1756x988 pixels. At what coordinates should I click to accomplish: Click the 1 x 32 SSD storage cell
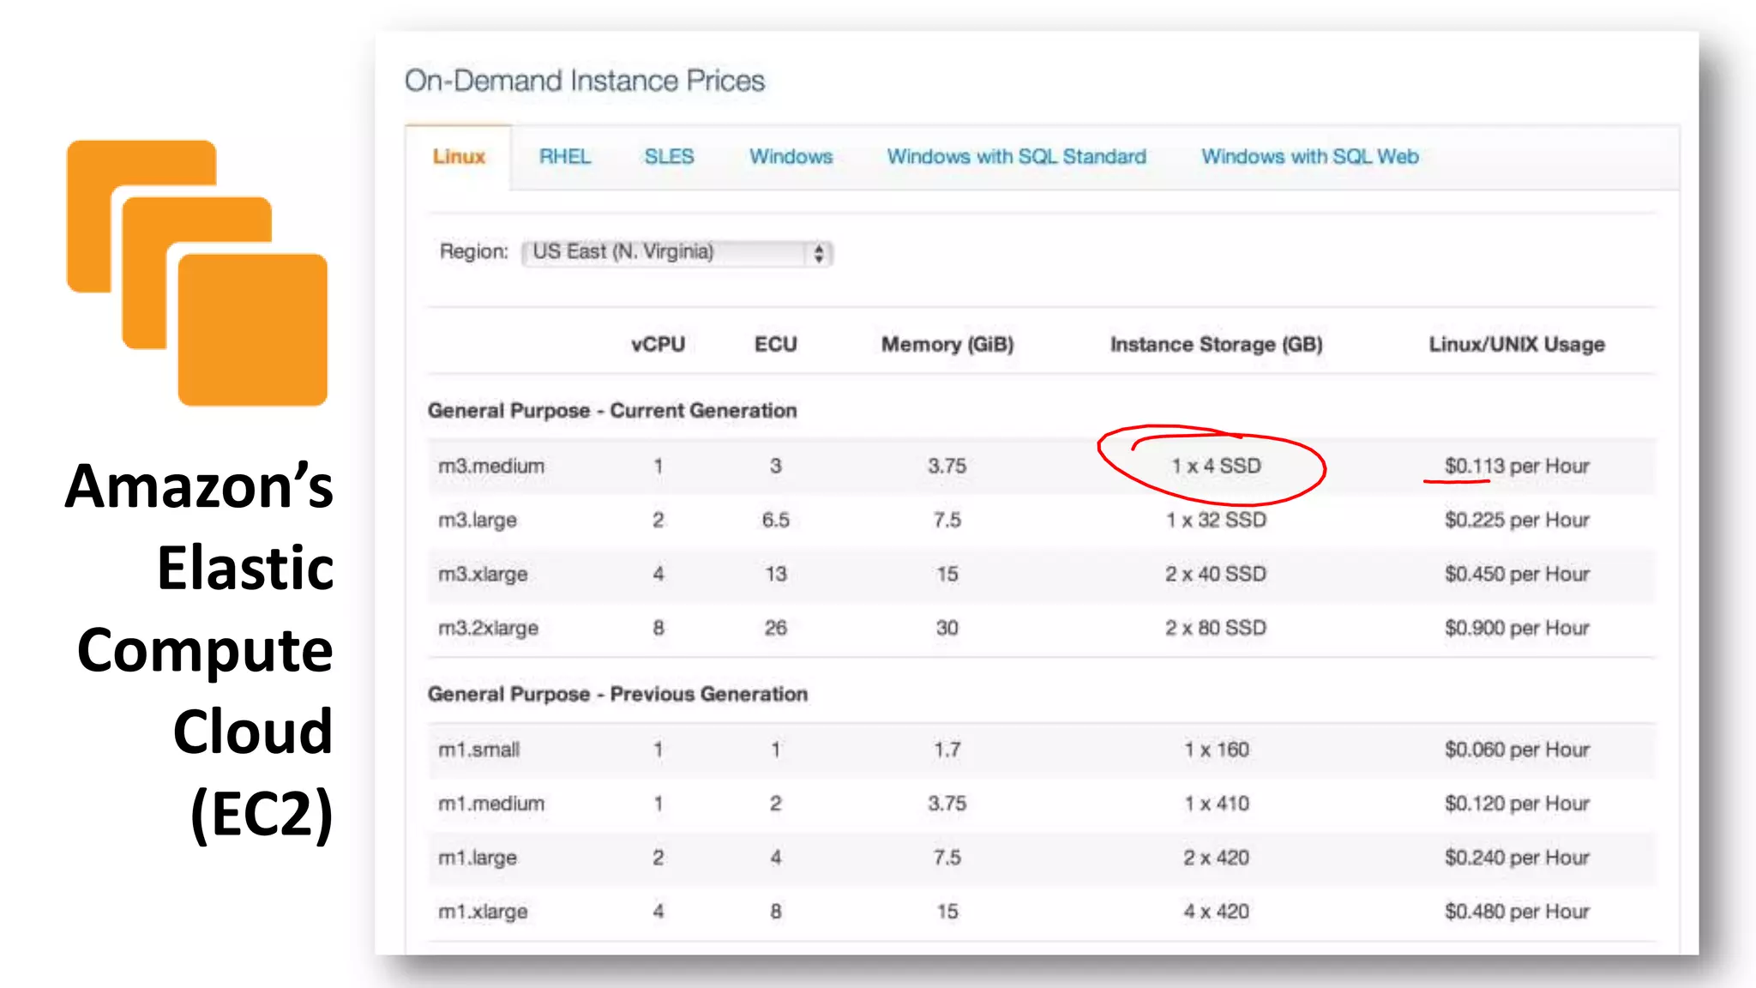tap(1216, 521)
